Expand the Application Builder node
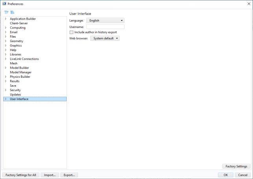 [x=6, y=19]
